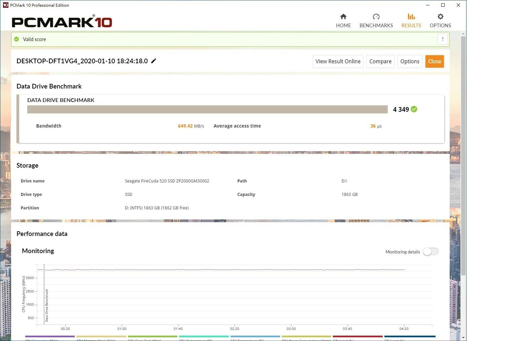Minimize the PCMark 10 window
517x341 pixels.
click(428, 5)
